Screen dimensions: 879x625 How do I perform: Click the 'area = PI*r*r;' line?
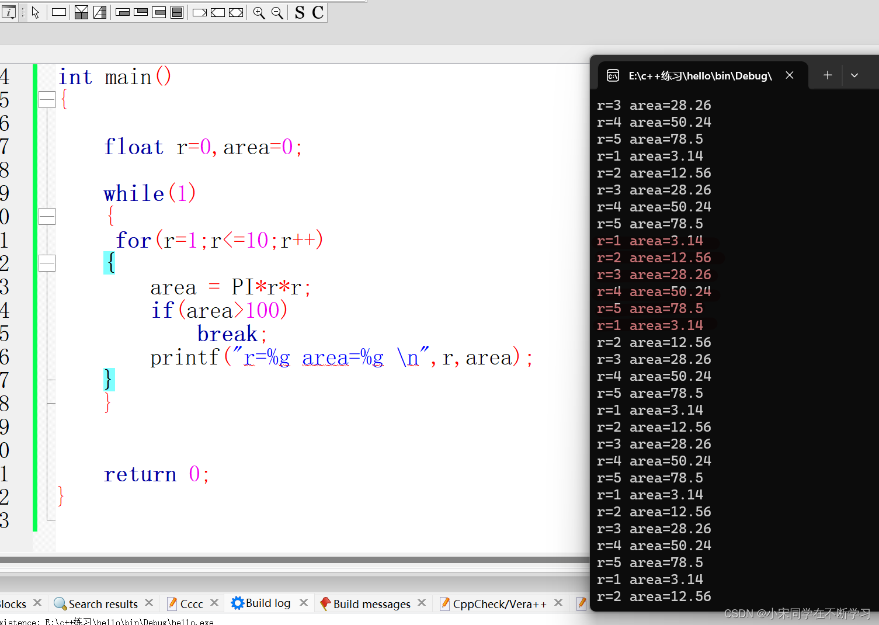click(231, 287)
